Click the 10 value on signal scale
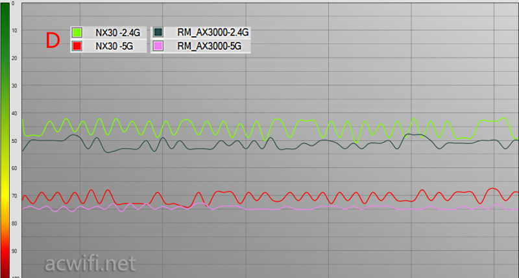Image resolution: width=519 pixels, height=278 pixels. coord(14,30)
